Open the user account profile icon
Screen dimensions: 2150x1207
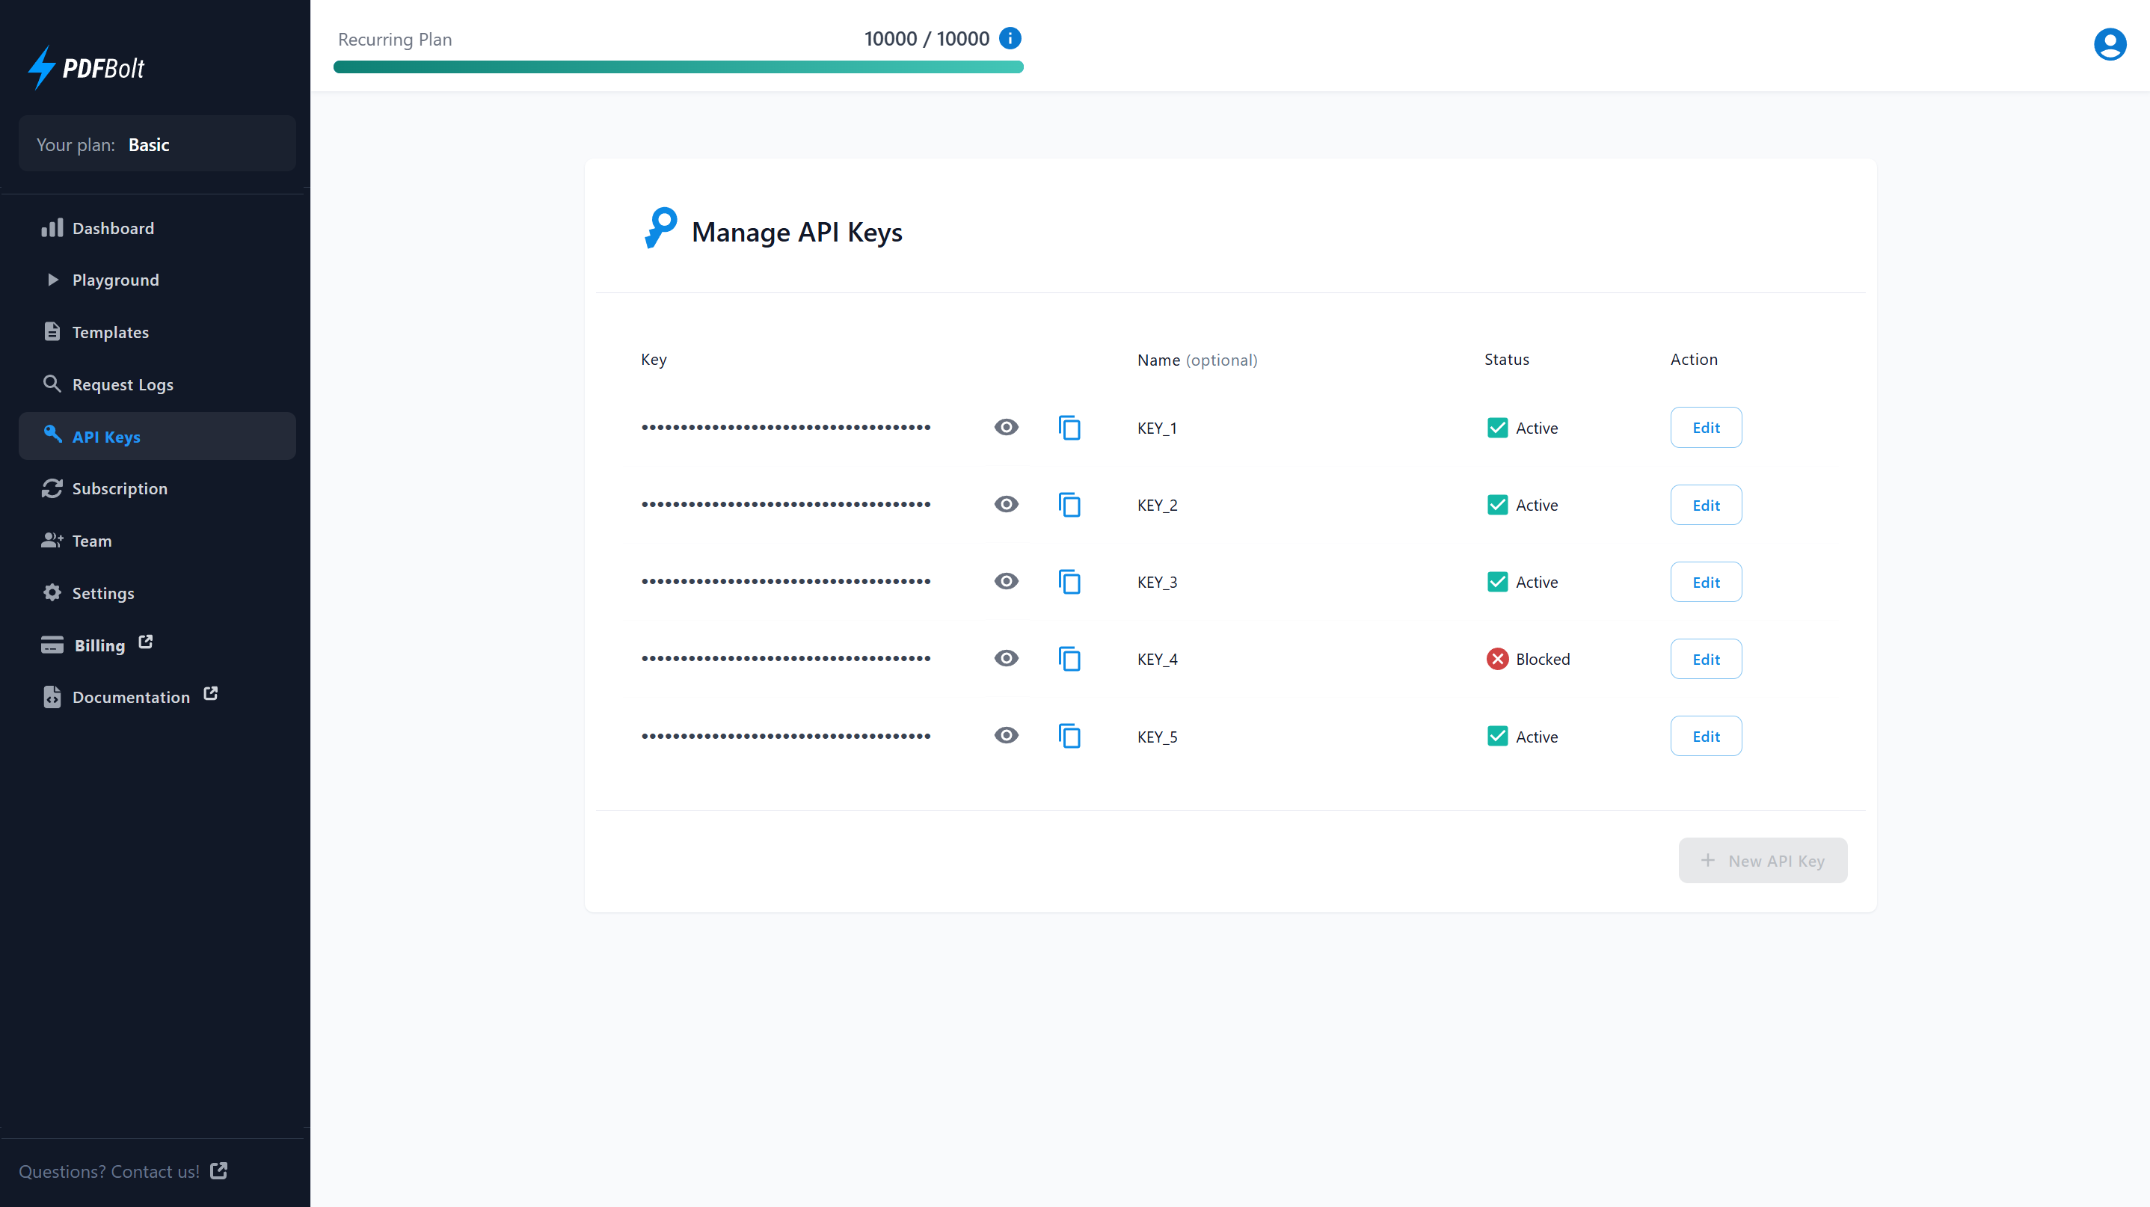tap(2109, 44)
